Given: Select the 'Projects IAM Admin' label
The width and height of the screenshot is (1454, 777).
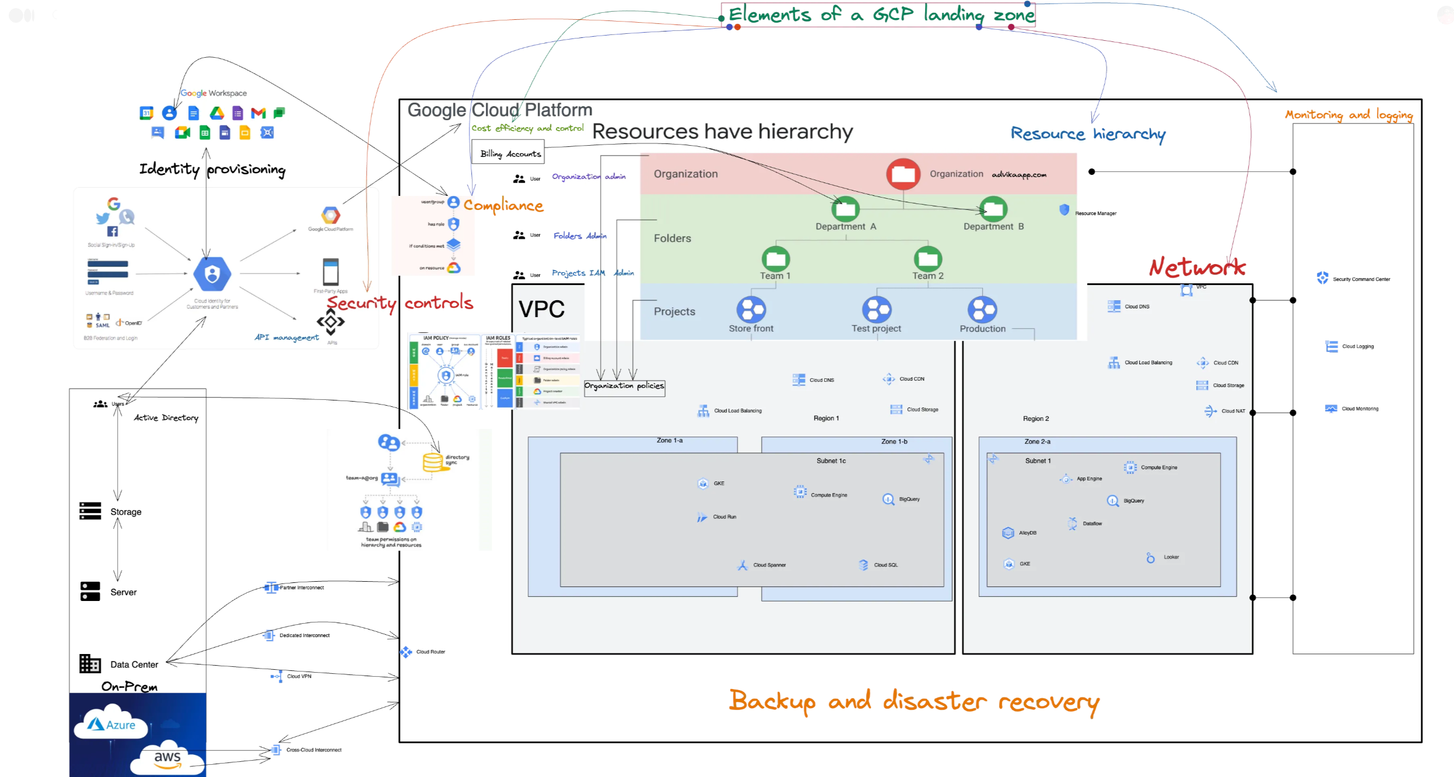Looking at the screenshot, I should coord(593,273).
